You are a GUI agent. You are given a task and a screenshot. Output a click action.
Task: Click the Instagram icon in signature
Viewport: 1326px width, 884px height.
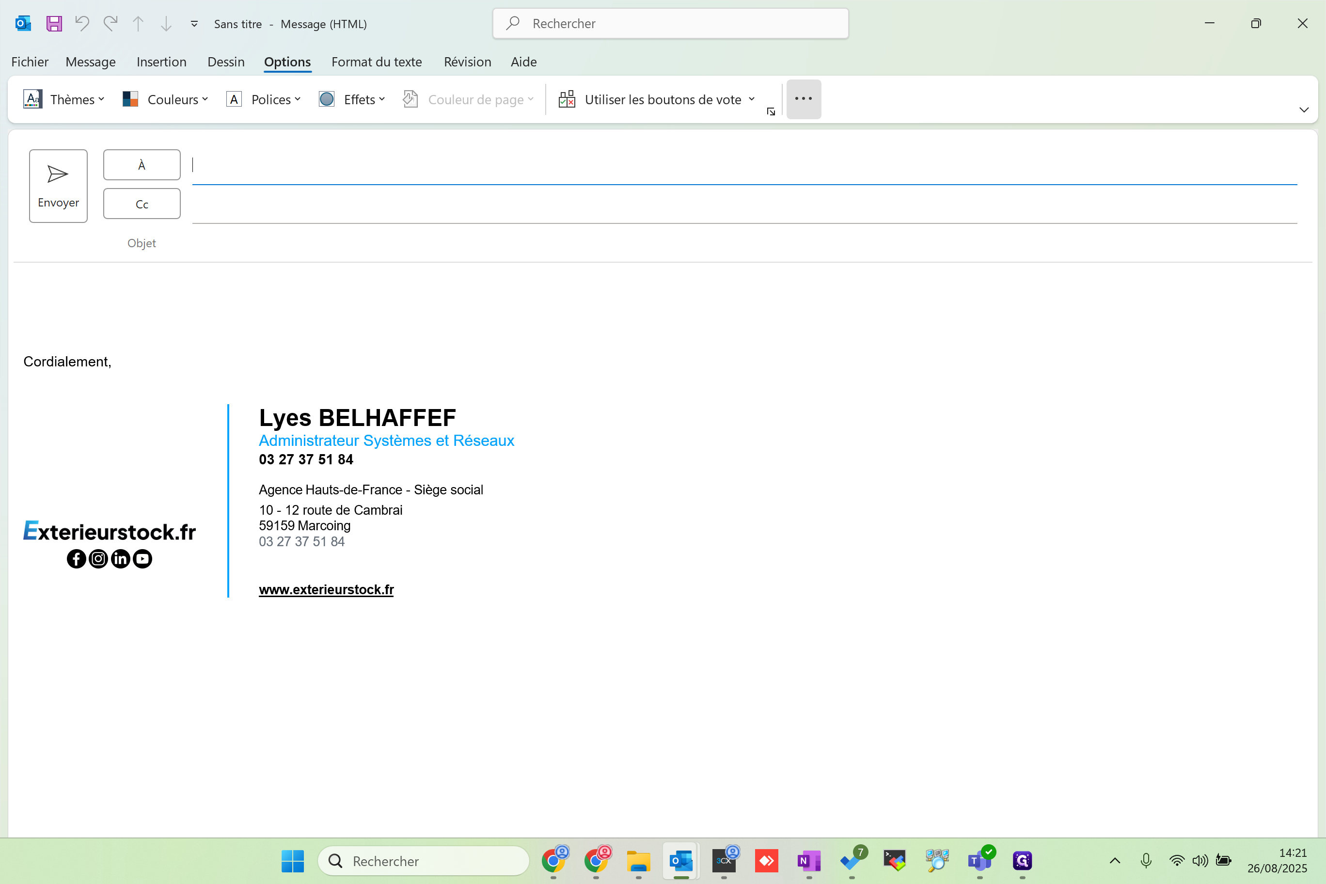(x=98, y=559)
